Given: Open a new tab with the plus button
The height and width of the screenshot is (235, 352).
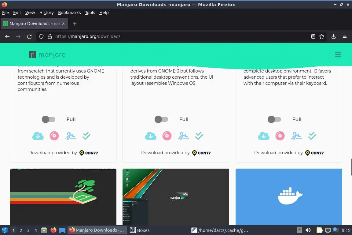Looking at the screenshot, I should 75,24.
